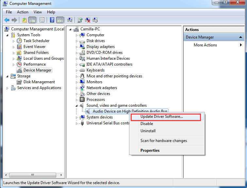Expand the Task Scheduler tree node
The width and height of the screenshot is (247, 188).
[x=13, y=41]
